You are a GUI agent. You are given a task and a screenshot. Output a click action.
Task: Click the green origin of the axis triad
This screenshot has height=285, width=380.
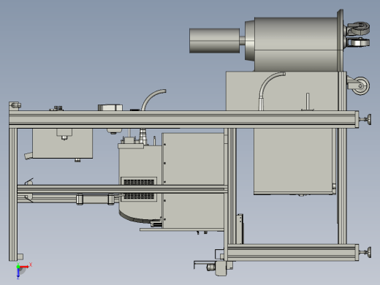point(18,267)
